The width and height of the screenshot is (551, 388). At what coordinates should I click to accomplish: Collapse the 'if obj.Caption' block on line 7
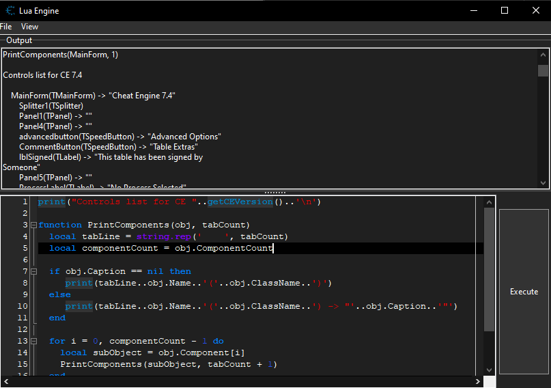(x=33, y=271)
